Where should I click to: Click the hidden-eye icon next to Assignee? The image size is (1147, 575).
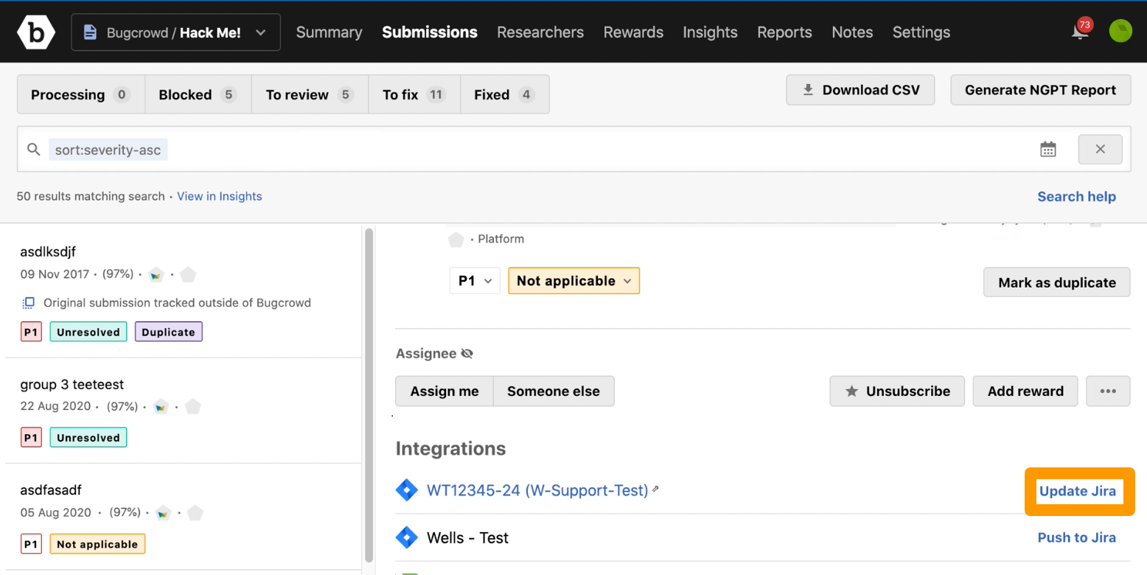[x=467, y=354]
